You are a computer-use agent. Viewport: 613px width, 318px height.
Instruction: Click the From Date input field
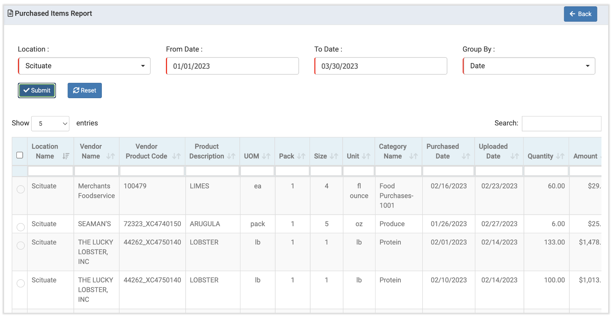coord(232,66)
